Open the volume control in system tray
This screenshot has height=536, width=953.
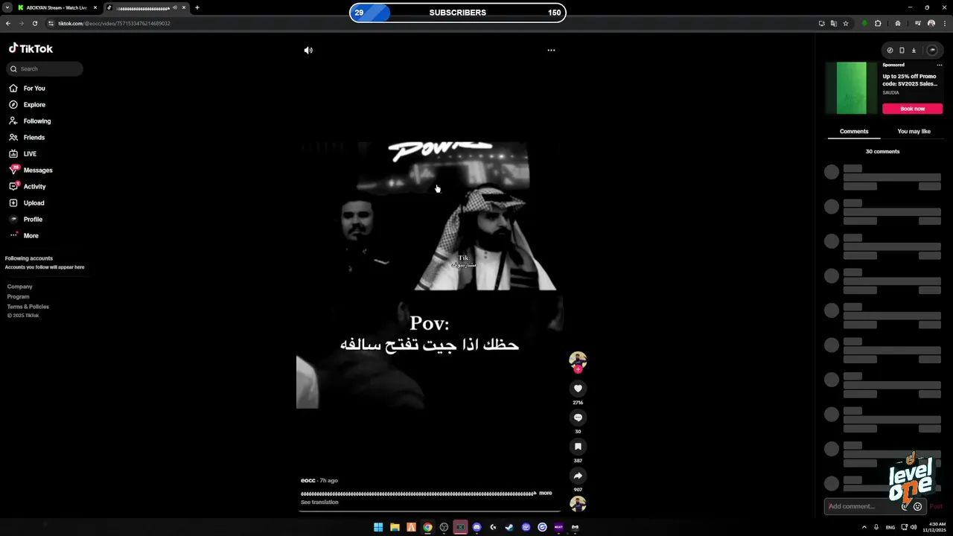click(x=914, y=527)
